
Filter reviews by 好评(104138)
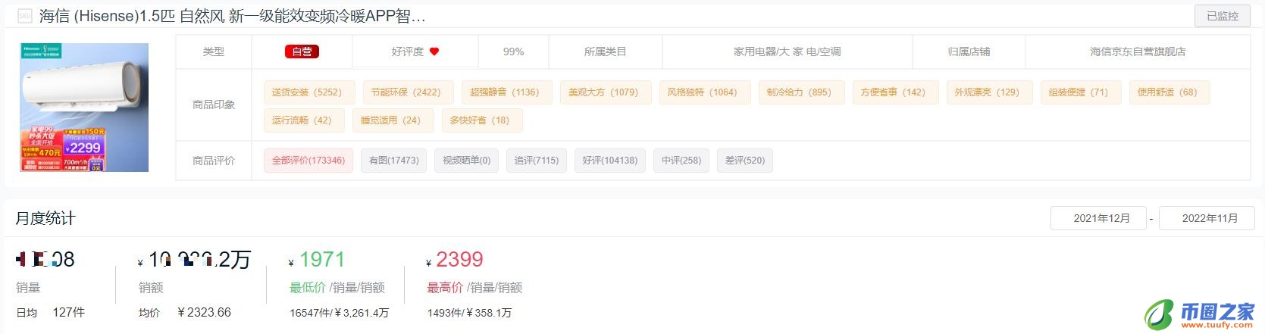pos(610,161)
